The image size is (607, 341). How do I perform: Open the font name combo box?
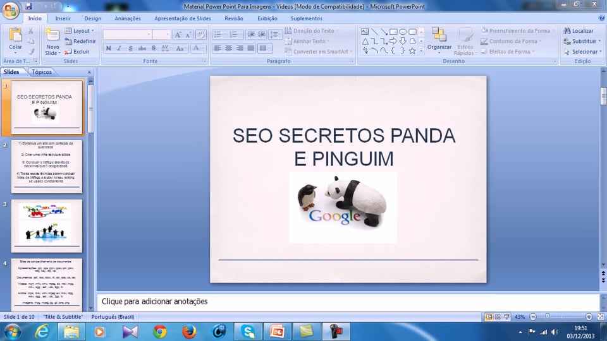coord(127,35)
